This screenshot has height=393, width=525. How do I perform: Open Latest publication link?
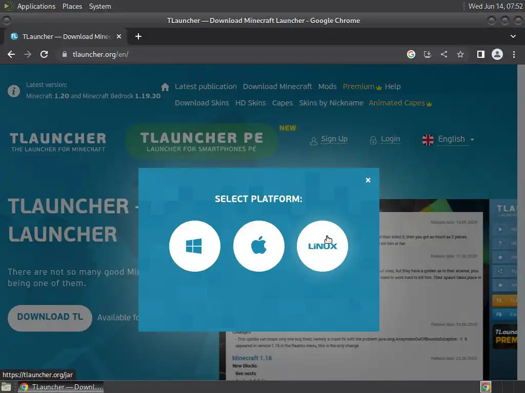tap(206, 86)
